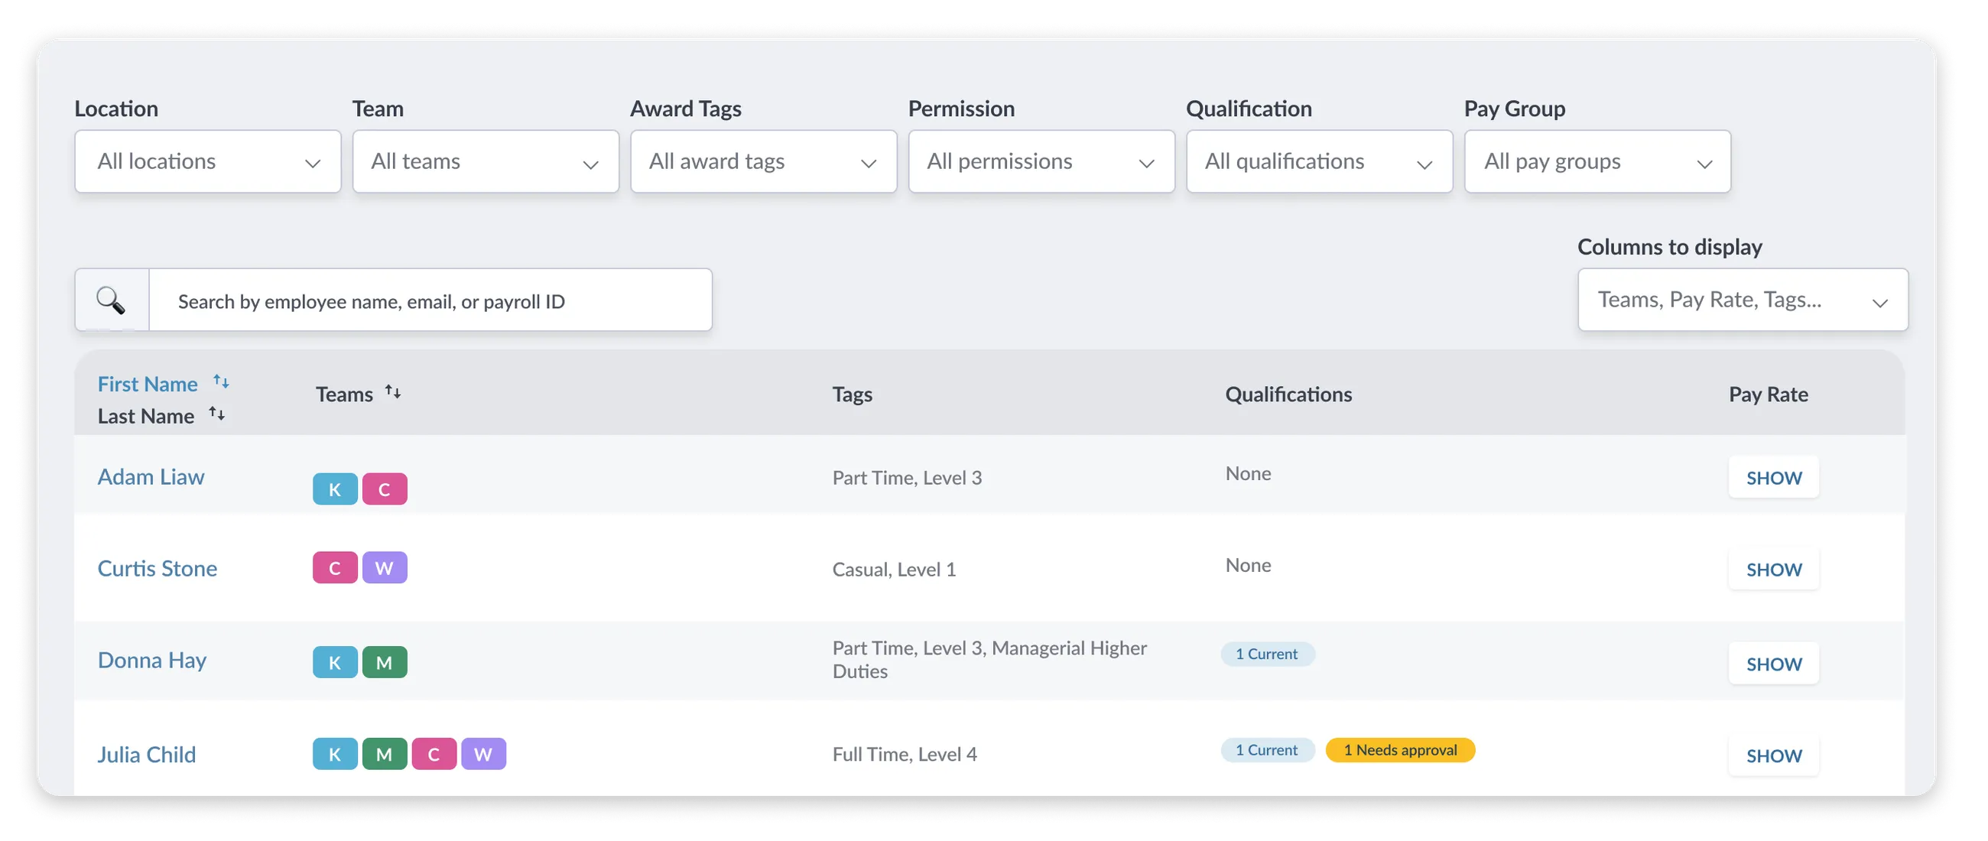Sort by First Name arrows icon
This screenshot has width=1988, height=841.
pos(222,382)
